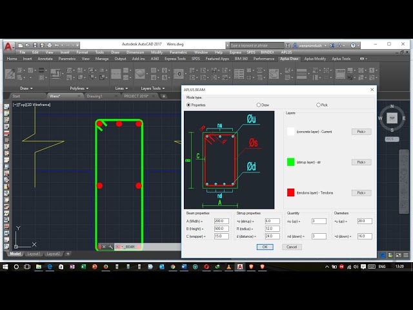This screenshot has height=310, width=413.
Task: Click the TOP face of ViewCube
Action: [392, 118]
